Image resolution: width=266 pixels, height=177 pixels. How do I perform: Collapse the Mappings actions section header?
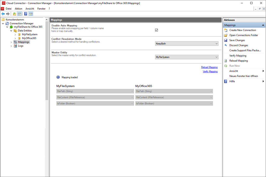263,25
